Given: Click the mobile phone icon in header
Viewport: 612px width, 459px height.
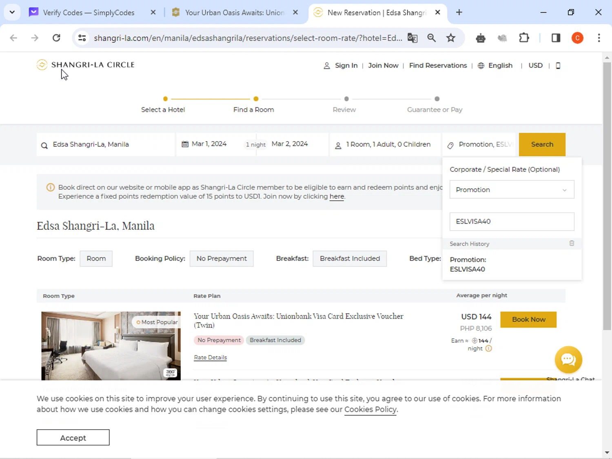Looking at the screenshot, I should click(558, 66).
